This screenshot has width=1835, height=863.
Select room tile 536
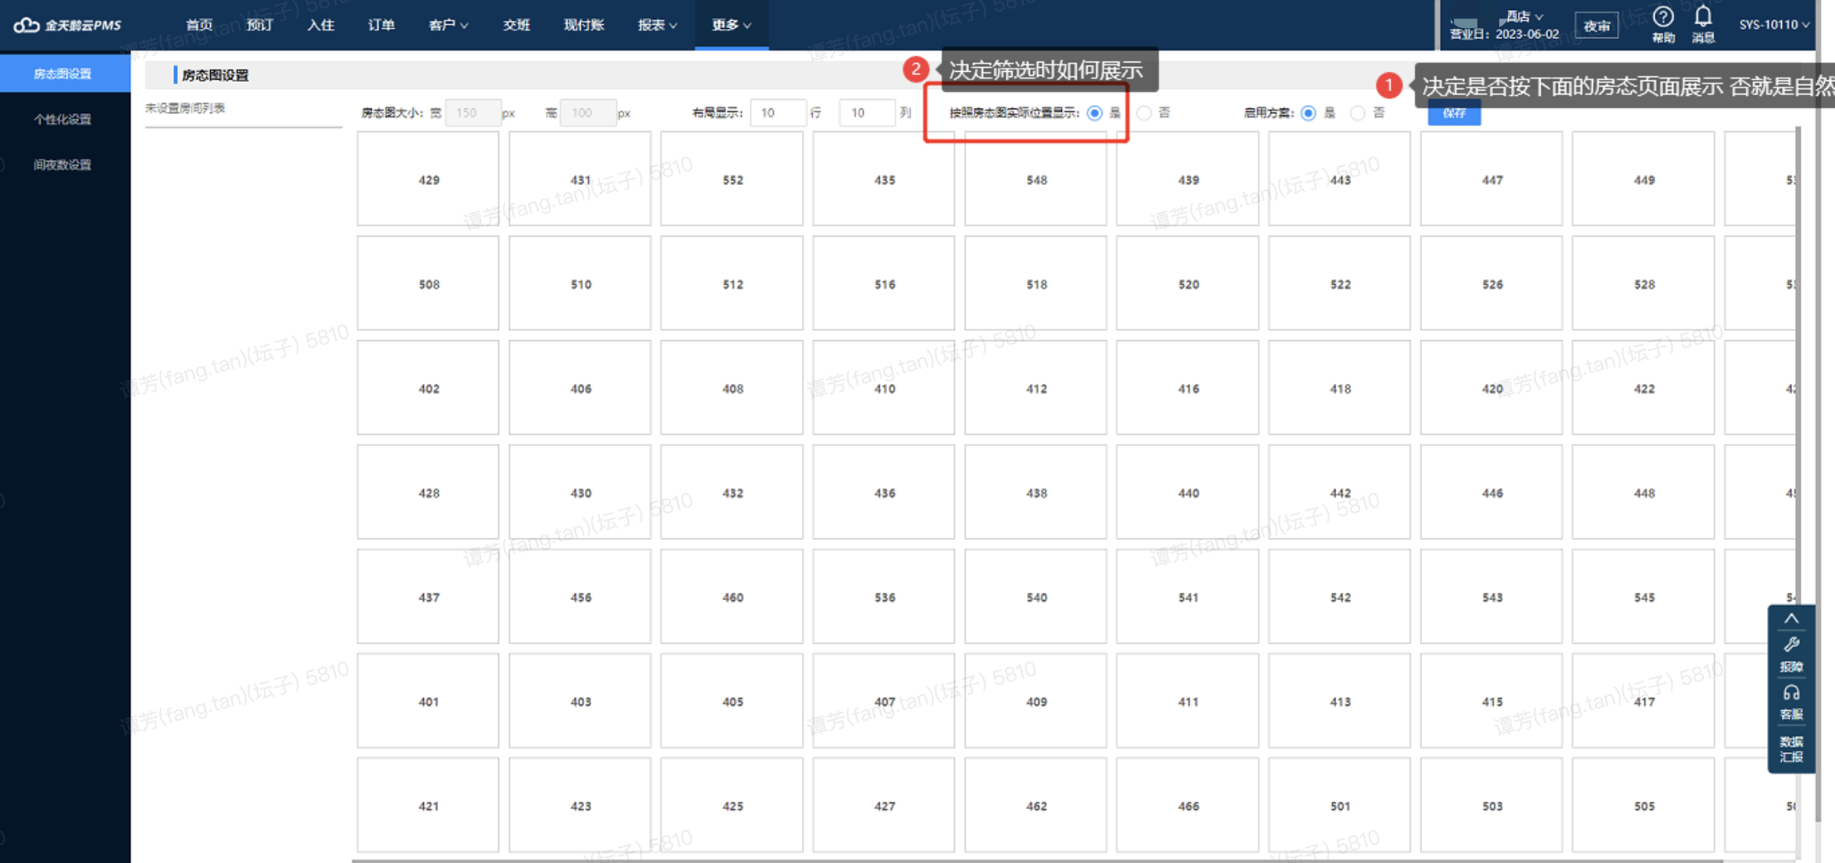[884, 598]
